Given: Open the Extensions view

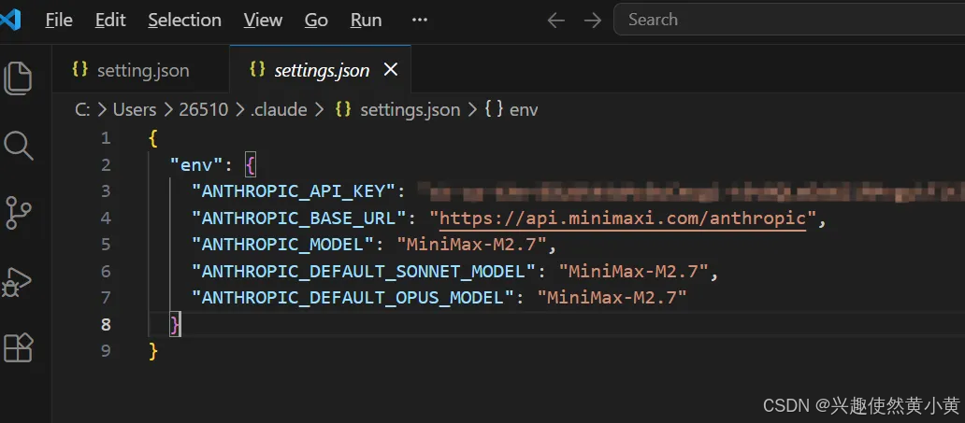Looking at the screenshot, I should [x=18, y=347].
